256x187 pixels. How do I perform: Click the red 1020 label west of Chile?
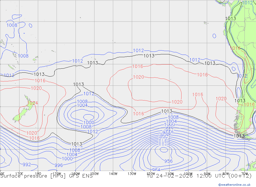(x=221, y=99)
